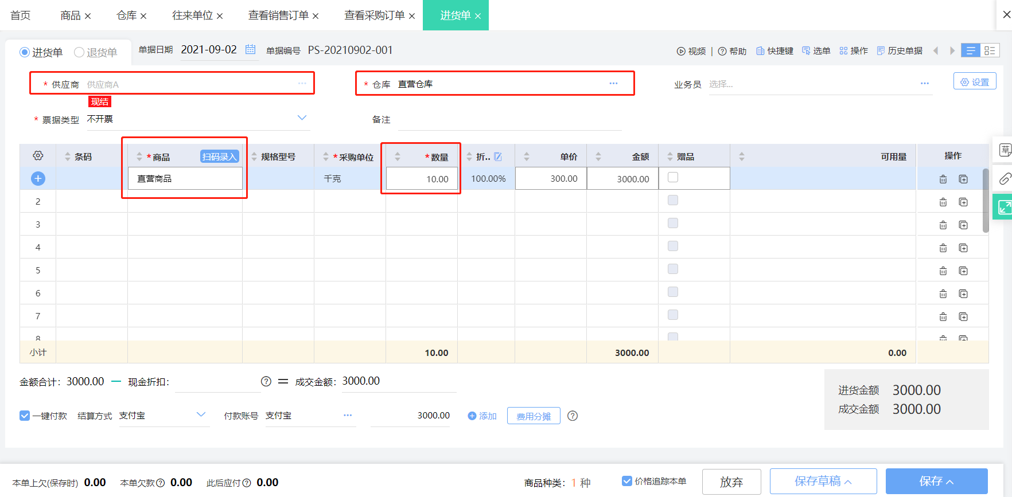The height and width of the screenshot is (497, 1012).
Task: Switch to the 查看销售订单 tab
Action: pos(278,15)
